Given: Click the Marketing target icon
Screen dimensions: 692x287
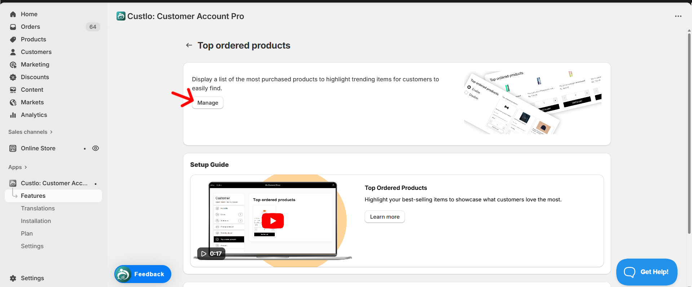Looking at the screenshot, I should coord(13,65).
